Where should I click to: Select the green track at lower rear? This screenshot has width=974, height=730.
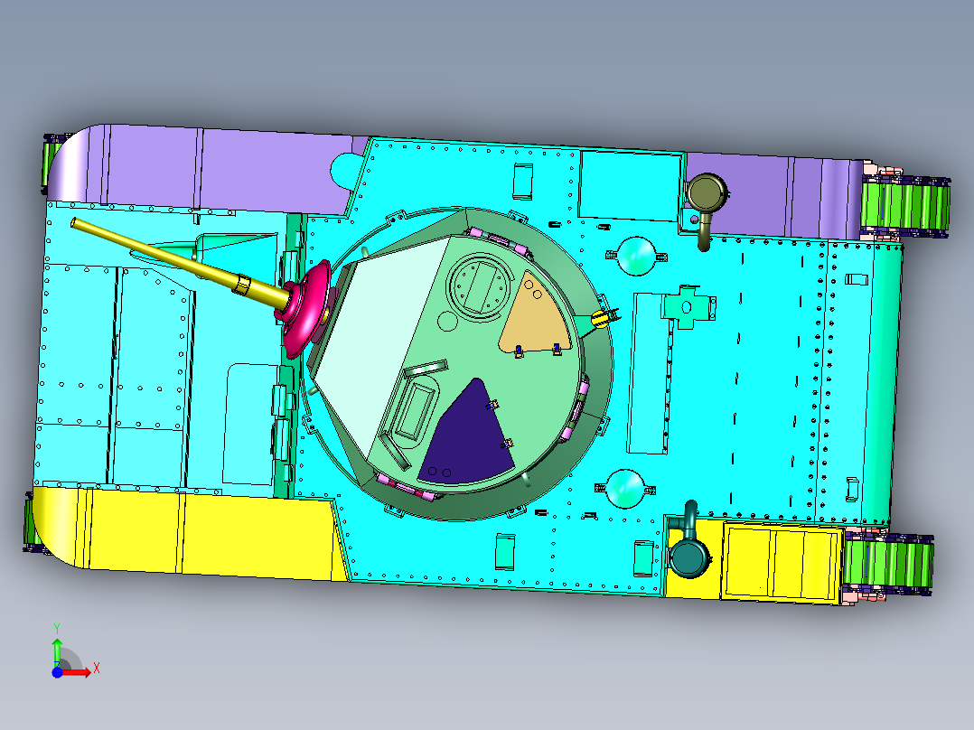(888, 564)
